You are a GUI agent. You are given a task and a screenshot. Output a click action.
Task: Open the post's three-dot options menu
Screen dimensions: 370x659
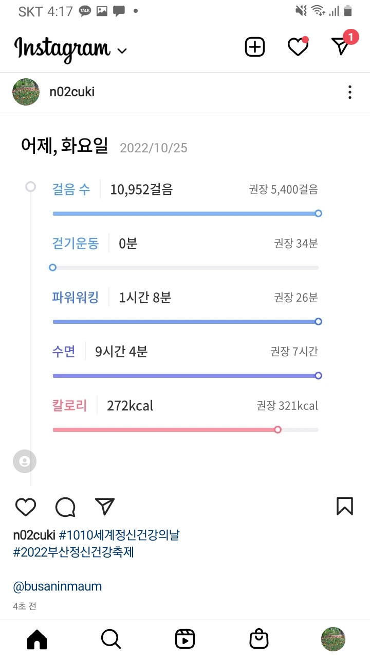click(349, 93)
